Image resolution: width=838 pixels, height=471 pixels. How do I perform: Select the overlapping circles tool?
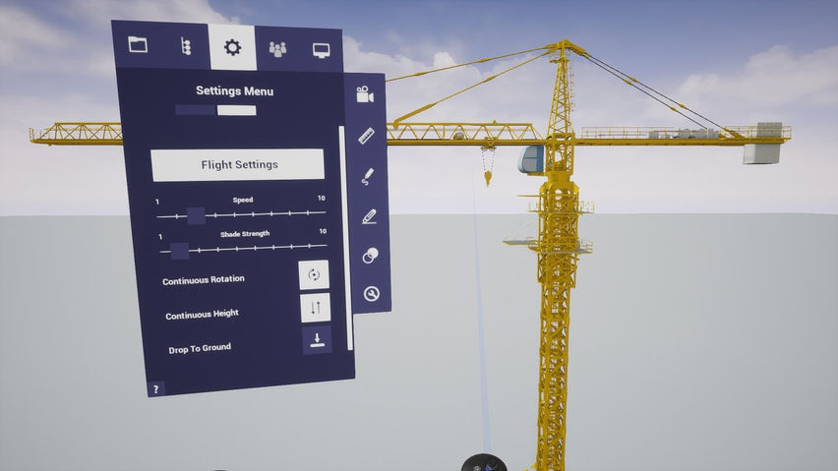371,256
